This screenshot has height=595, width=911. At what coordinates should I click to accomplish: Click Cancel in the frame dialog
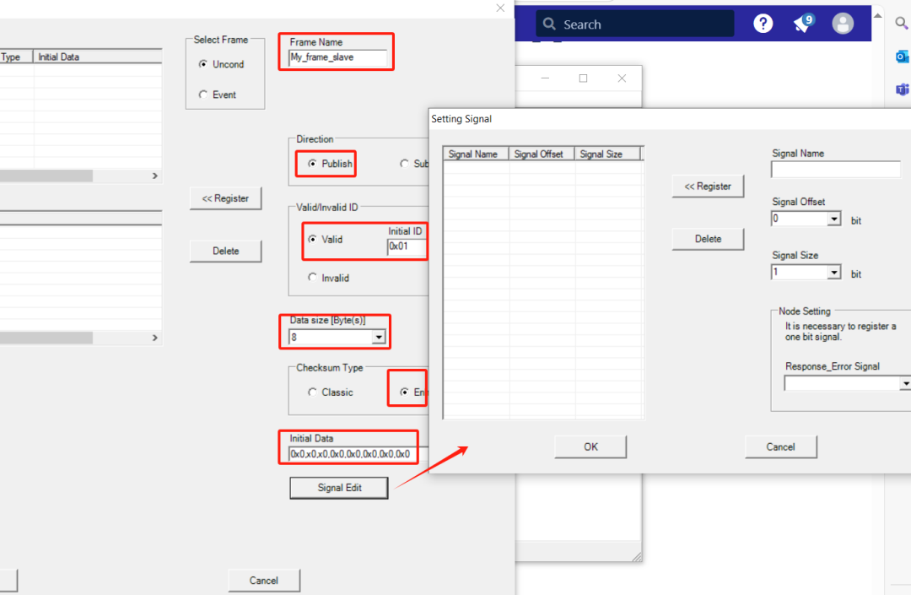264,581
